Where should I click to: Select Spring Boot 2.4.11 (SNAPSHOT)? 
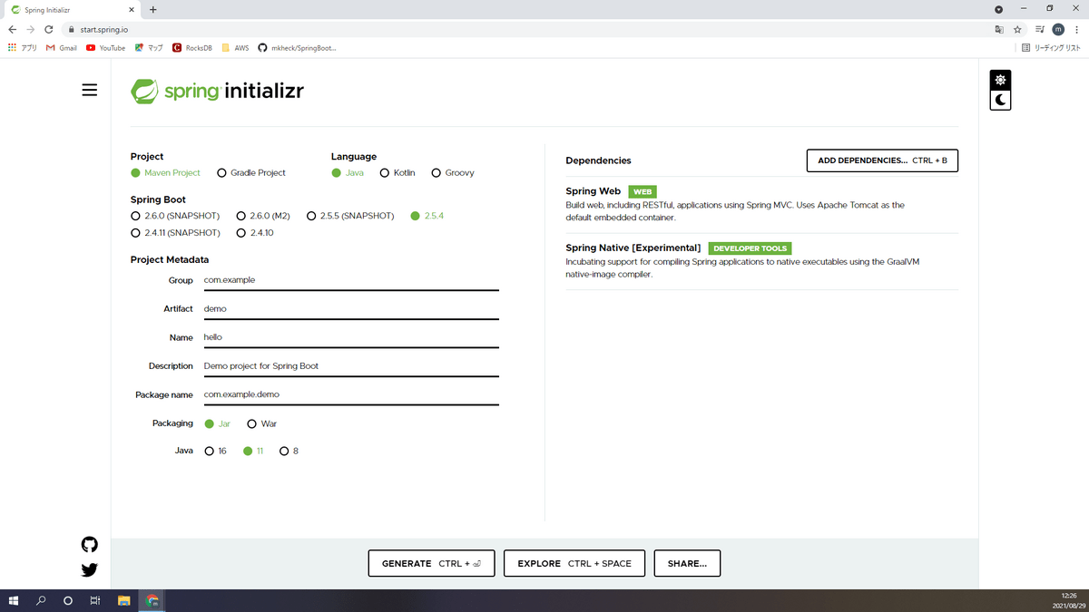tap(175, 233)
